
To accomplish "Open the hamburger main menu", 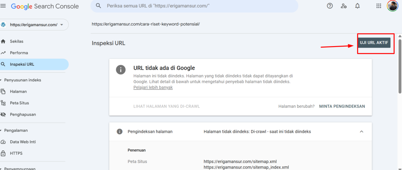I will pyautogui.click(x=3, y=6).
